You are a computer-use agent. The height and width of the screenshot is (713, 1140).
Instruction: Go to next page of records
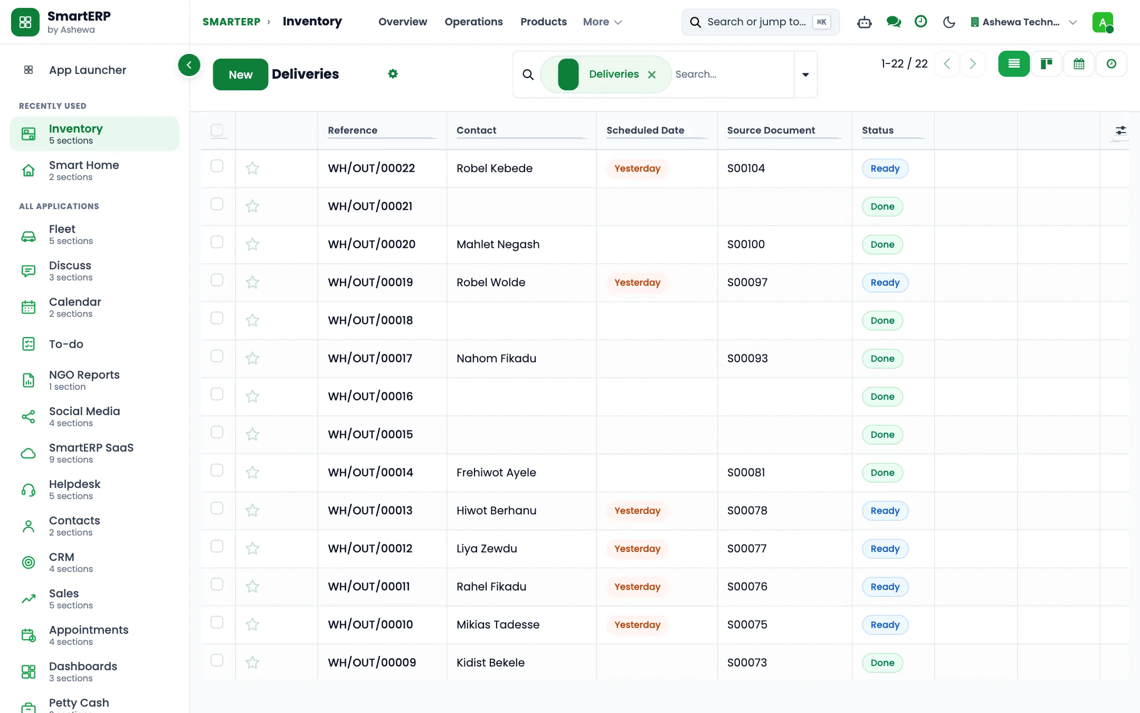coord(973,64)
